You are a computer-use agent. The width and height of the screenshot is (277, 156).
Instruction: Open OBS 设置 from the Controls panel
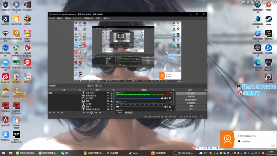[191, 106]
